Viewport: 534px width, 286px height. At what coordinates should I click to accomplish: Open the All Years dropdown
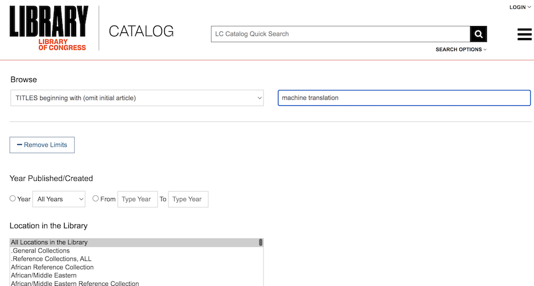59,199
